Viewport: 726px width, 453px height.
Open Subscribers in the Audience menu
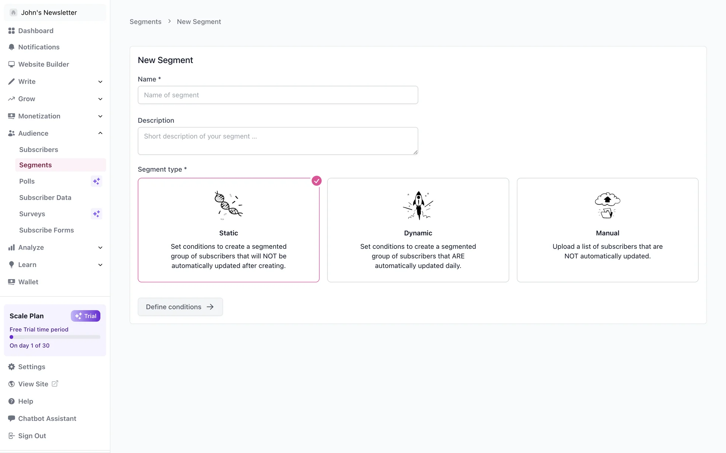tap(39, 149)
